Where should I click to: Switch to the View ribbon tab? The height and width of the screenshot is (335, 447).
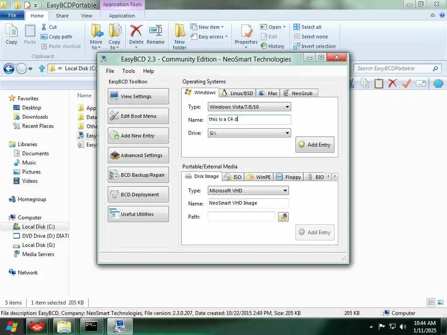(x=86, y=16)
